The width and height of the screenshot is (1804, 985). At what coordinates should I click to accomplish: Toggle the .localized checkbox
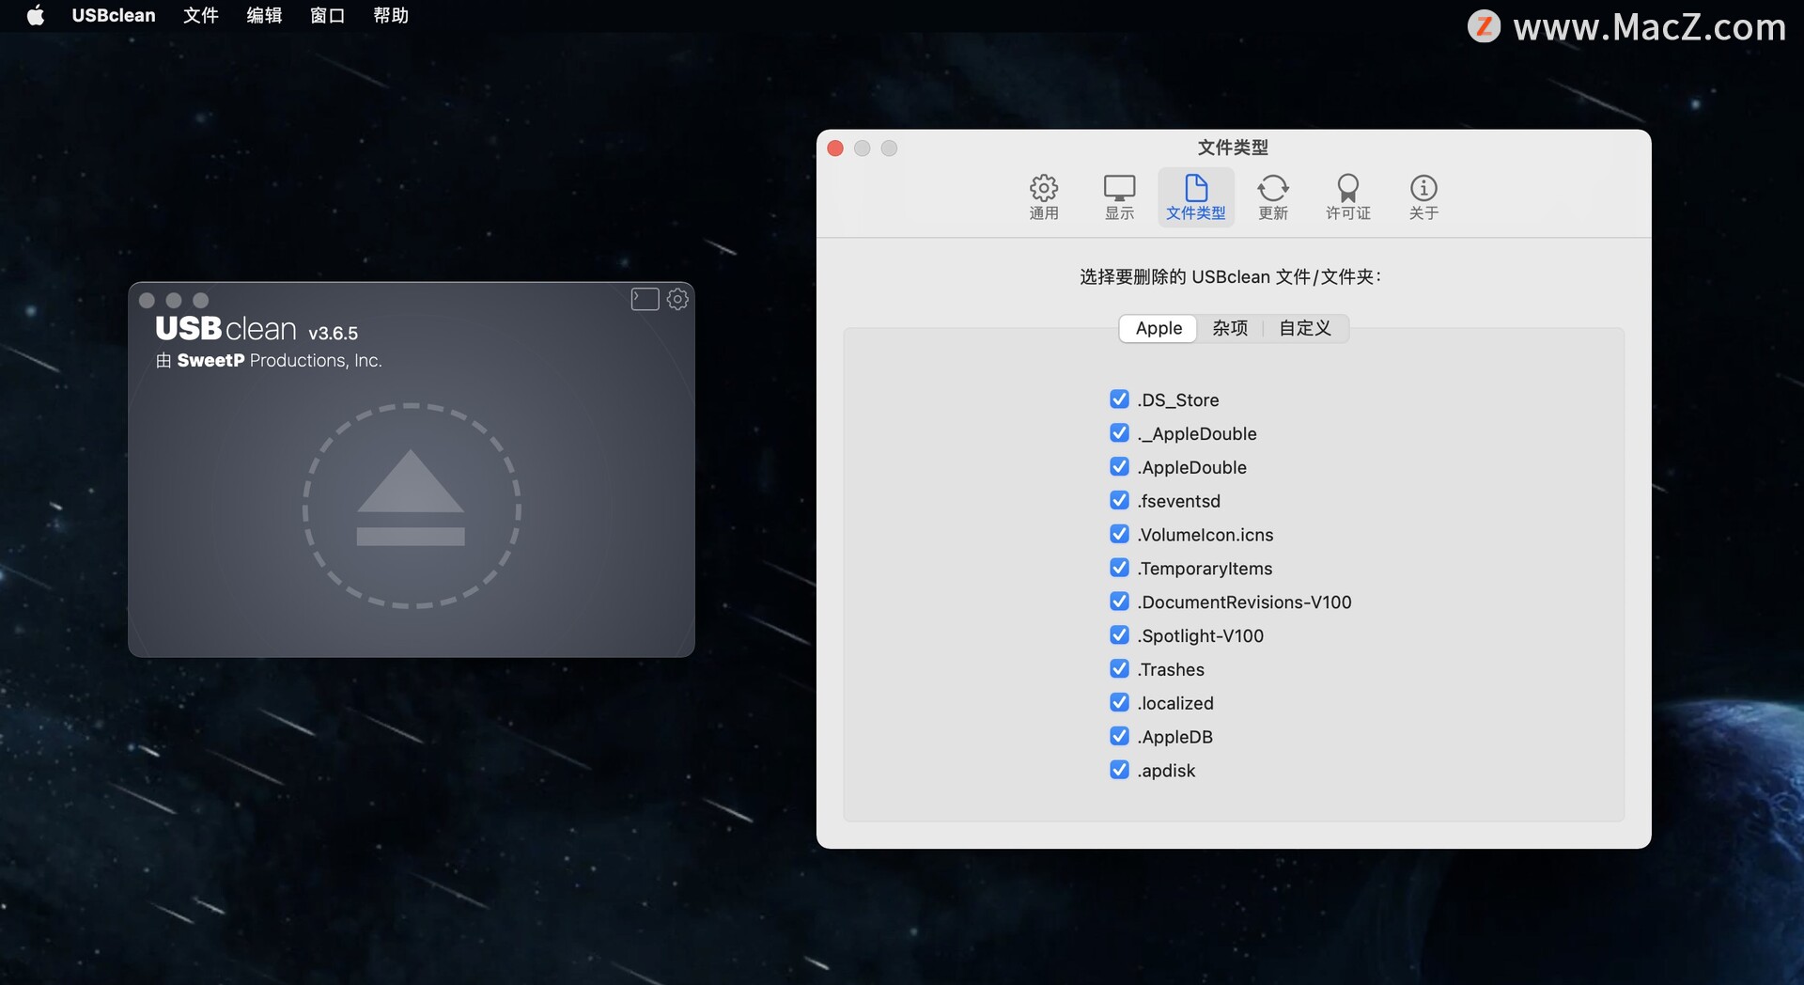click(1119, 702)
